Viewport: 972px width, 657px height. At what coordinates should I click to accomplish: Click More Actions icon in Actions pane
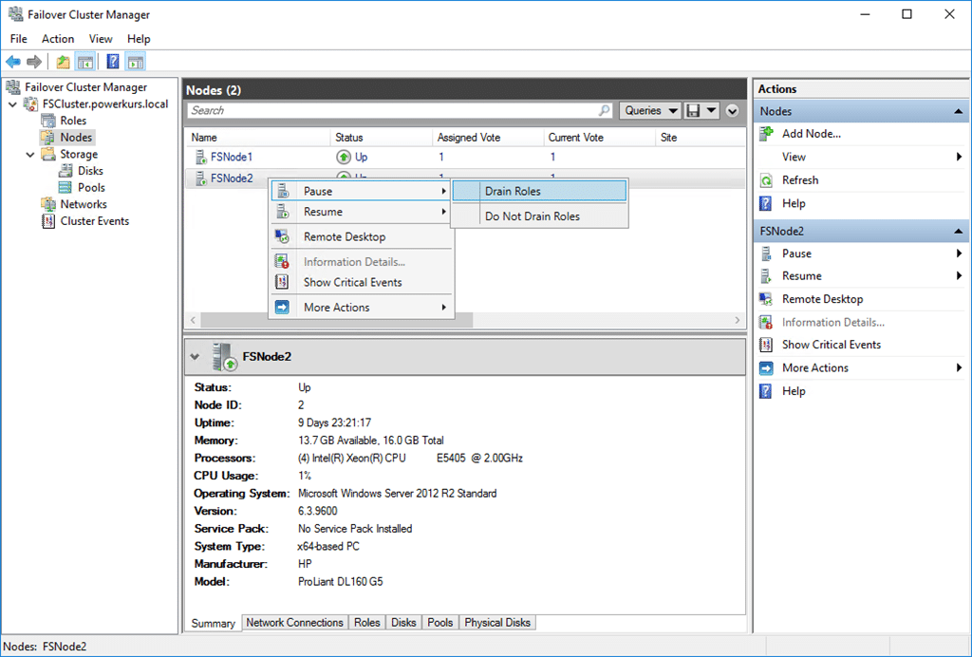coord(767,368)
